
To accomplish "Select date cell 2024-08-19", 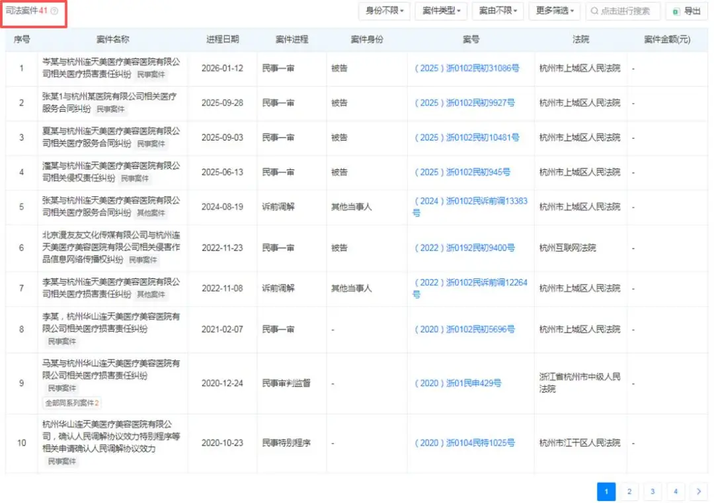I will [222, 207].
